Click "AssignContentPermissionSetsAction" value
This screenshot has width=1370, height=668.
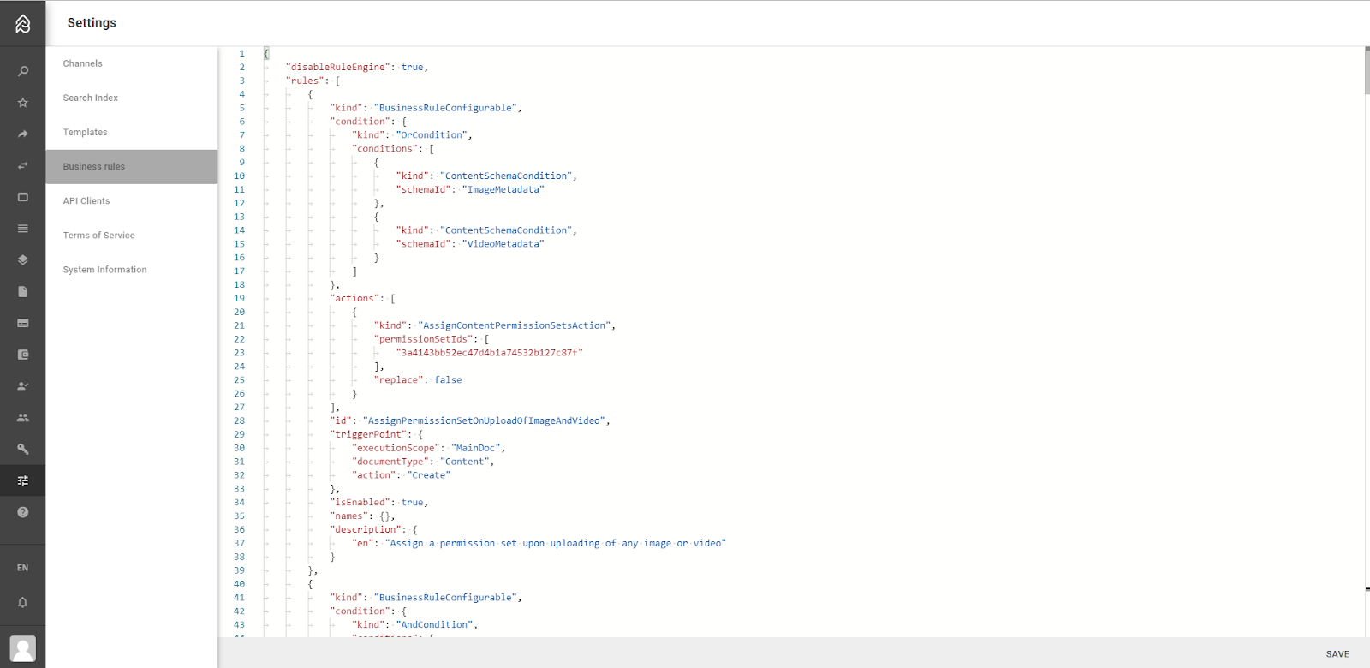(515, 325)
